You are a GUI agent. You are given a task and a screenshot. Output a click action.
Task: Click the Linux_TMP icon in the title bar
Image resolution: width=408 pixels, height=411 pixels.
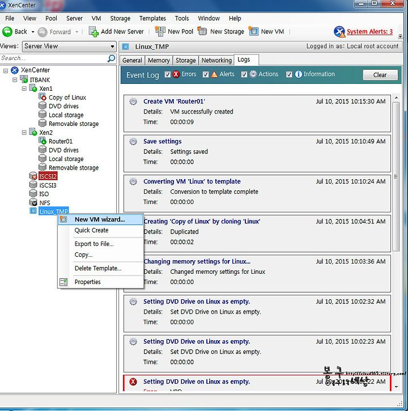(126, 46)
